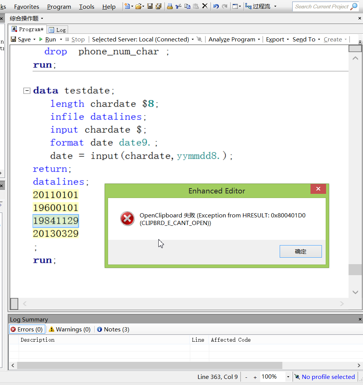This screenshot has height=385, width=363.
Task: Click the magnifier search icon
Action: click(354, 6)
